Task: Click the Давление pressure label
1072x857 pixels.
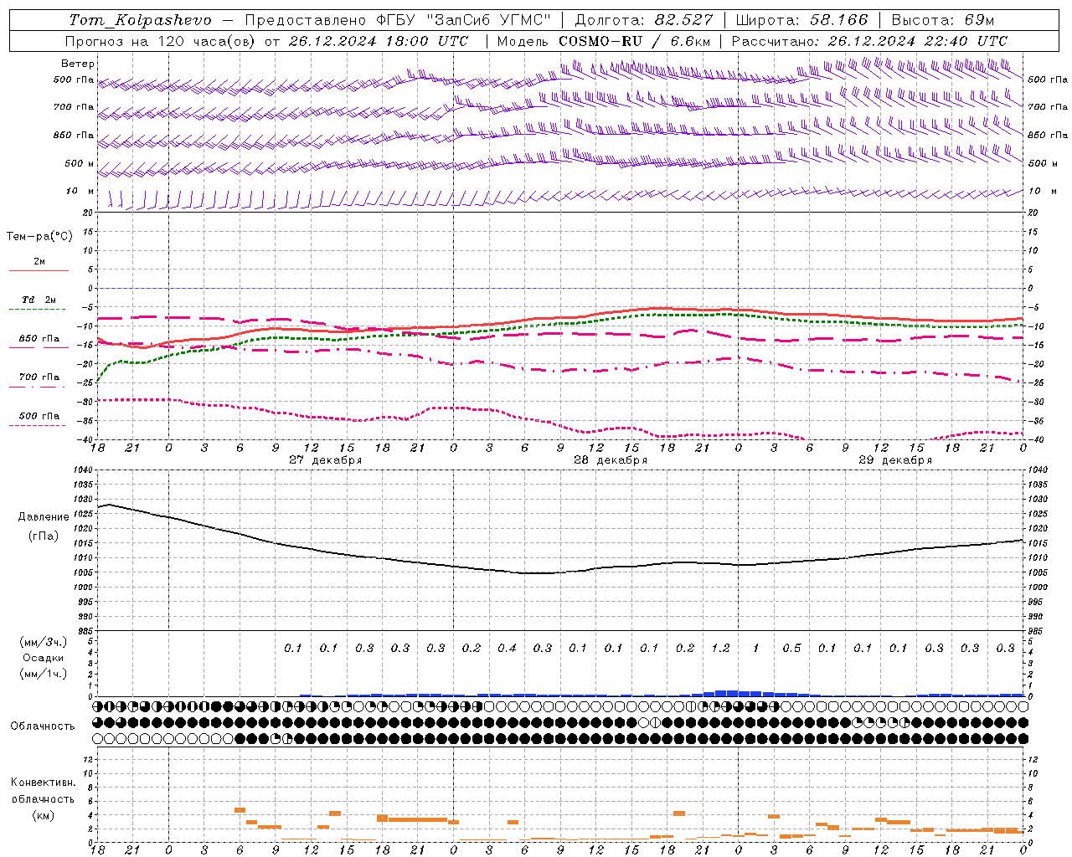Action: click(x=44, y=517)
